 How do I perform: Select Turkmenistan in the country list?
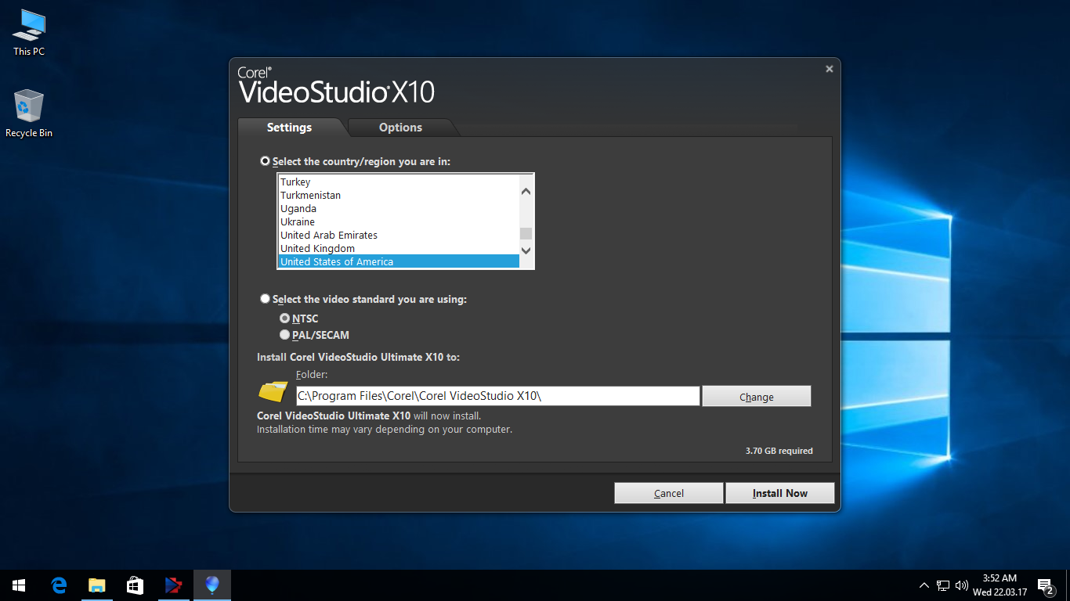(x=399, y=195)
